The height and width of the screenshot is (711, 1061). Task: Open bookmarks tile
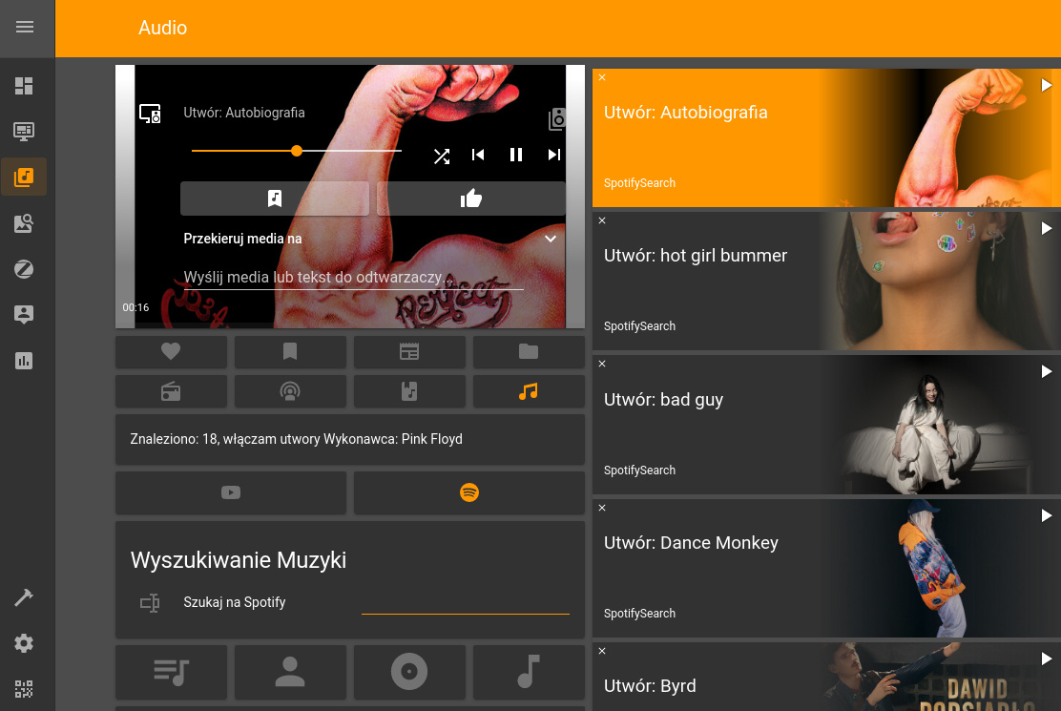290,352
